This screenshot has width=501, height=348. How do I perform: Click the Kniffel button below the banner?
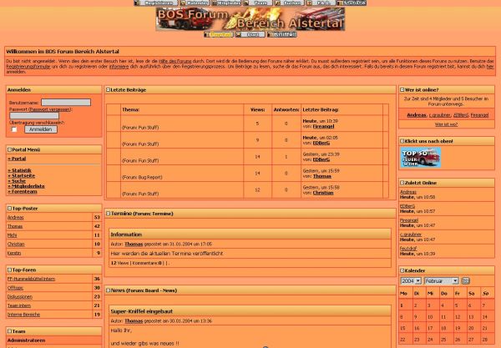281,34
